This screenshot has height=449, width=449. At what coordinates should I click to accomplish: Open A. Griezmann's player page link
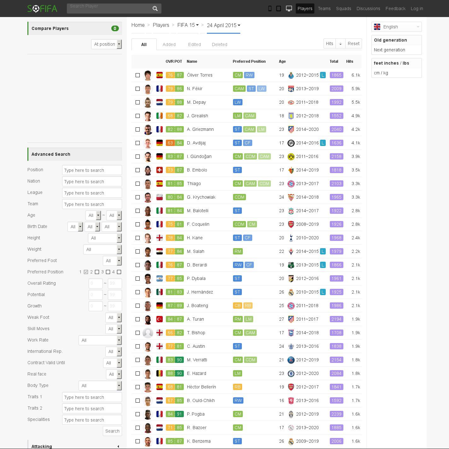[x=200, y=129]
